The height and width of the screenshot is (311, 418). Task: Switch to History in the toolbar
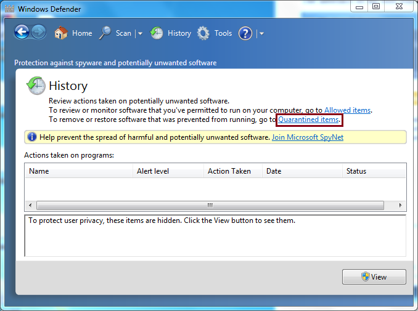pos(179,33)
